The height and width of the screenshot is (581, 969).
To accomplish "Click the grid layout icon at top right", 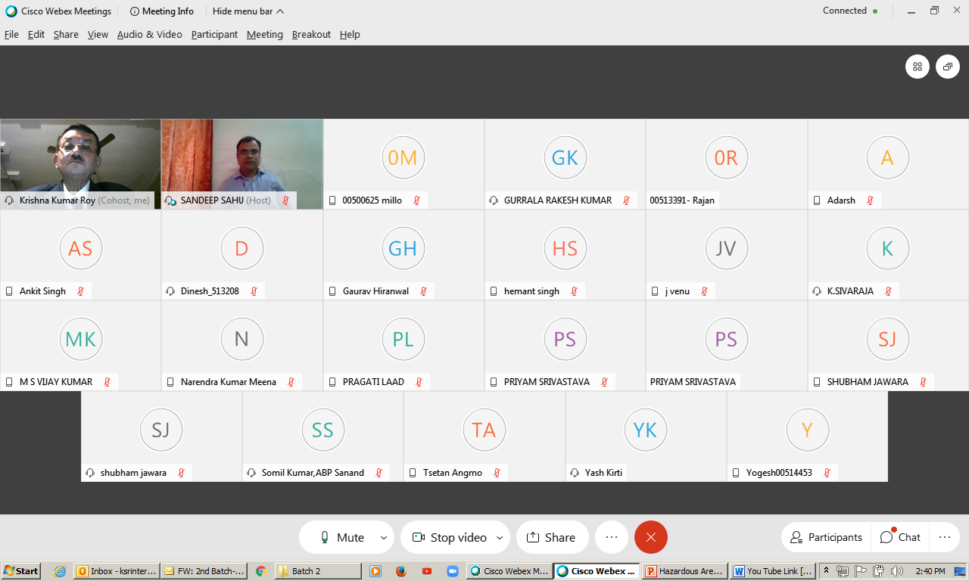I will click(x=918, y=67).
